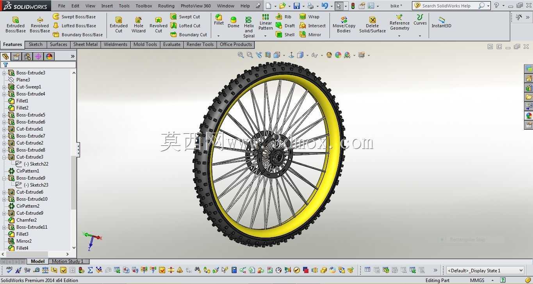This screenshot has width=533, height=284.
Task: Open the Insert menu
Action: (x=107, y=6)
